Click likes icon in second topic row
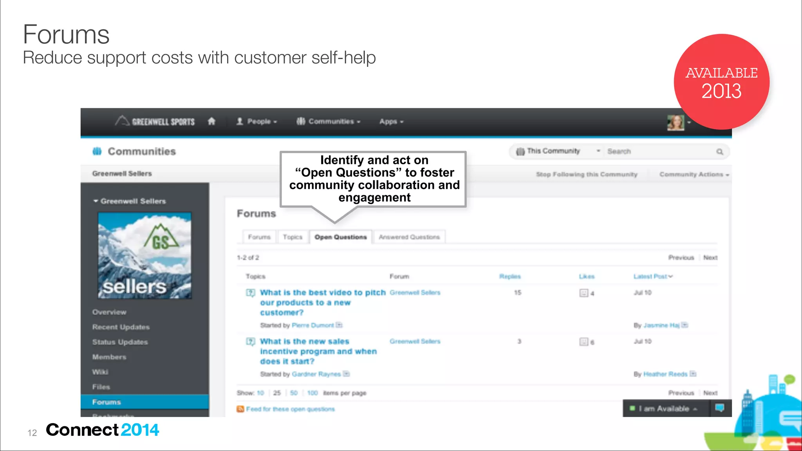Screen dimensions: 802x451 coord(584,342)
